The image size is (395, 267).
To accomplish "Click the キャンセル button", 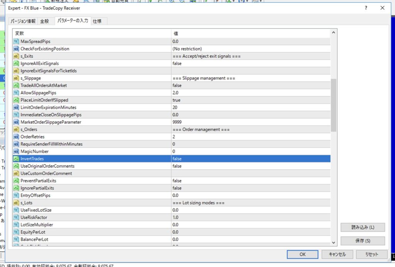I will point(337,254).
